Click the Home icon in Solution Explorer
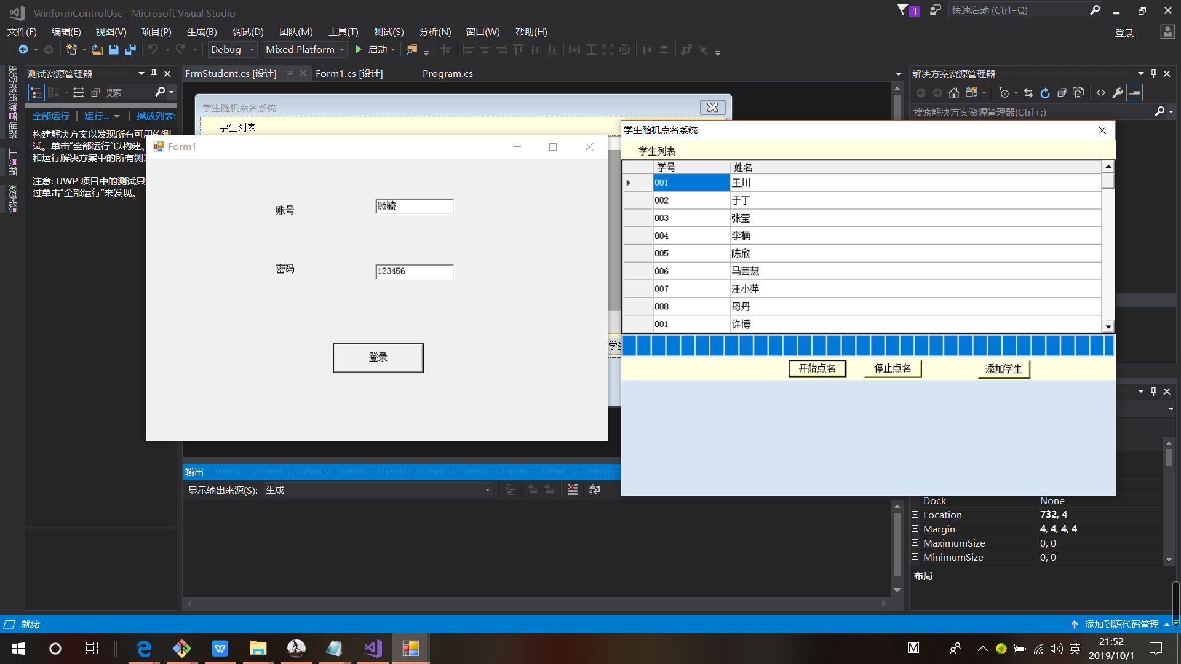Image resolution: width=1181 pixels, height=664 pixels. click(953, 93)
